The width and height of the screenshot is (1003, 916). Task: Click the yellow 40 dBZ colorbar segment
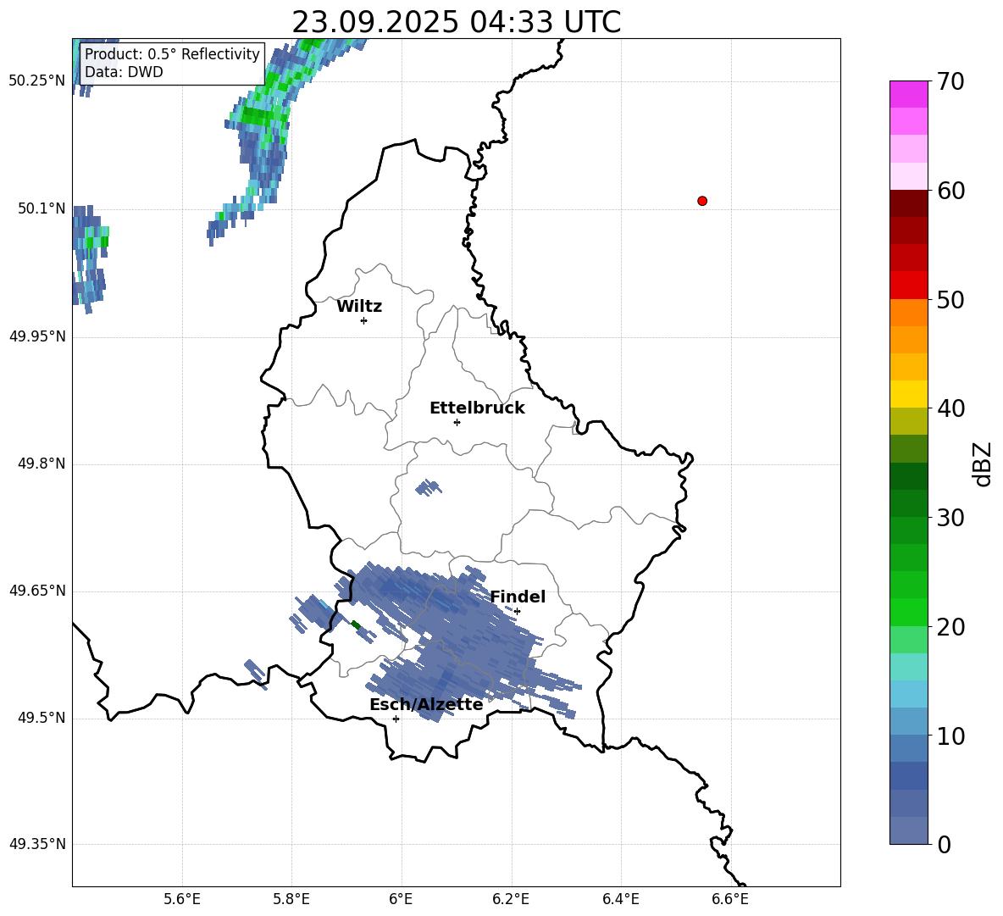point(908,394)
